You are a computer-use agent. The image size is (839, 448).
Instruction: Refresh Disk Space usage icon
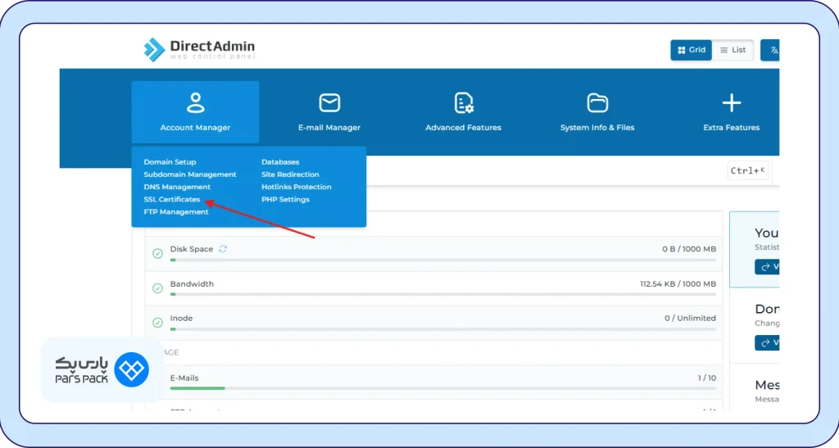pos(223,249)
